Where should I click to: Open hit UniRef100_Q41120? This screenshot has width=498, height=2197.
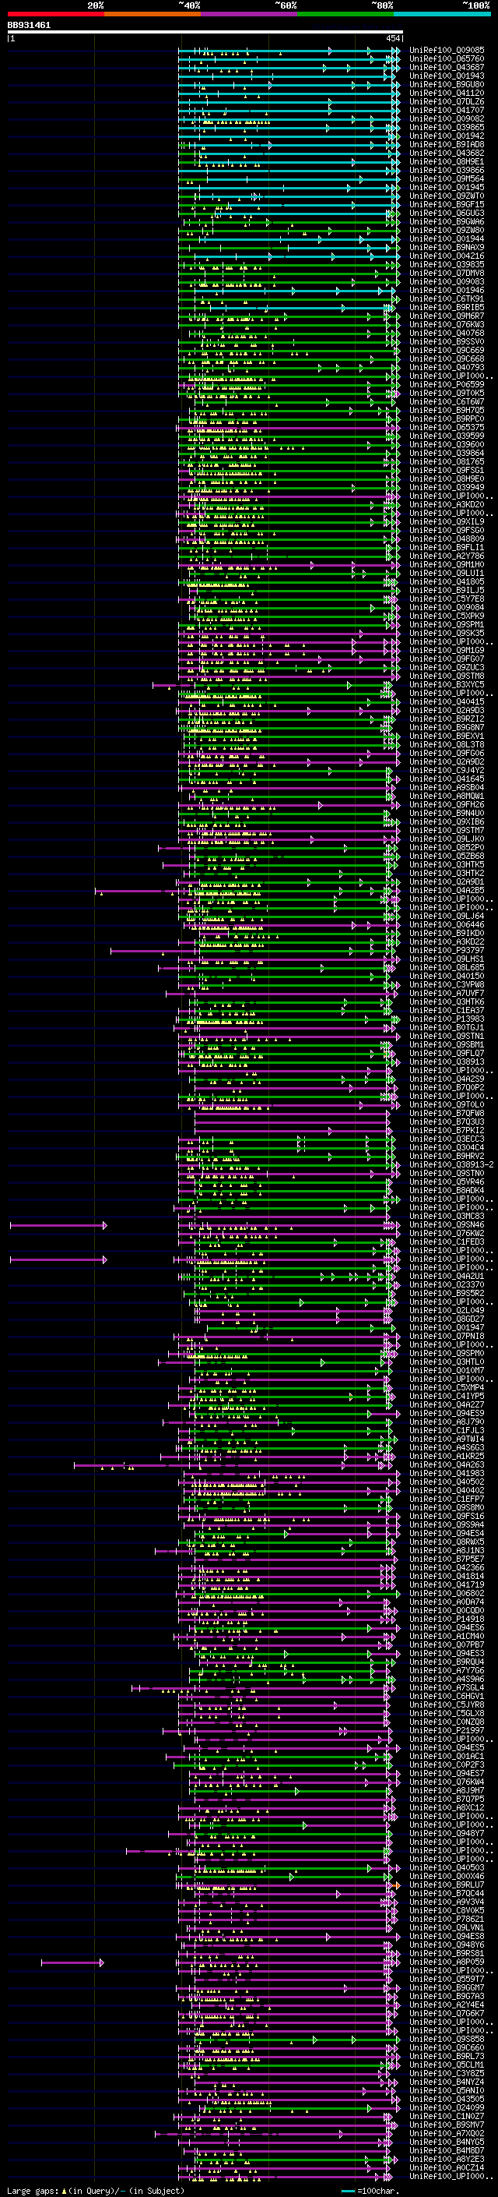click(x=447, y=93)
